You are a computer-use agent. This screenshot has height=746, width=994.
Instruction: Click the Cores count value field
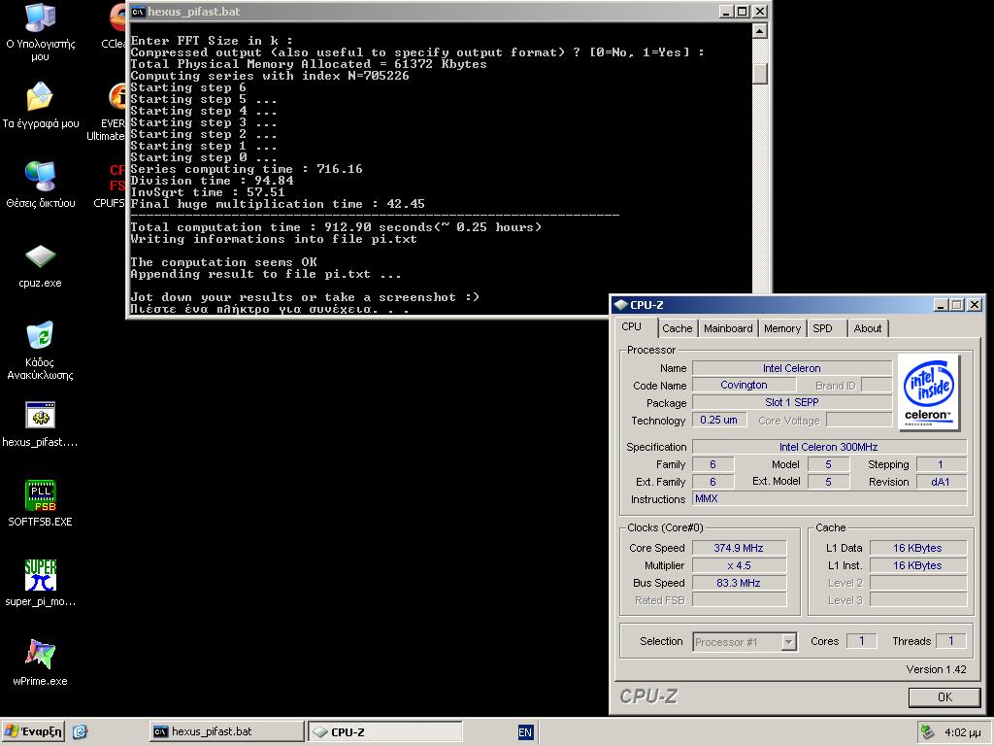click(862, 641)
